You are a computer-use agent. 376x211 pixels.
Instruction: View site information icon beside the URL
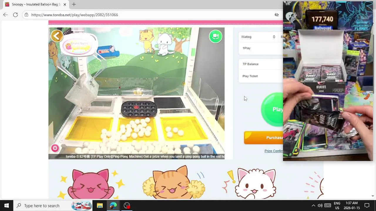tap(26, 15)
